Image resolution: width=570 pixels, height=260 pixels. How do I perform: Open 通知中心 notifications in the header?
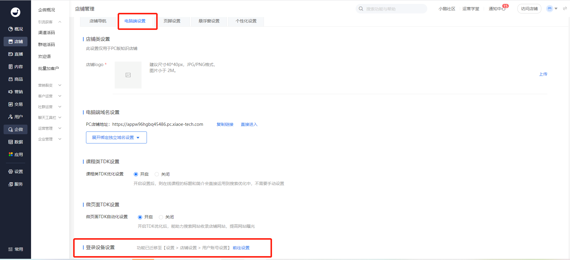point(497,9)
